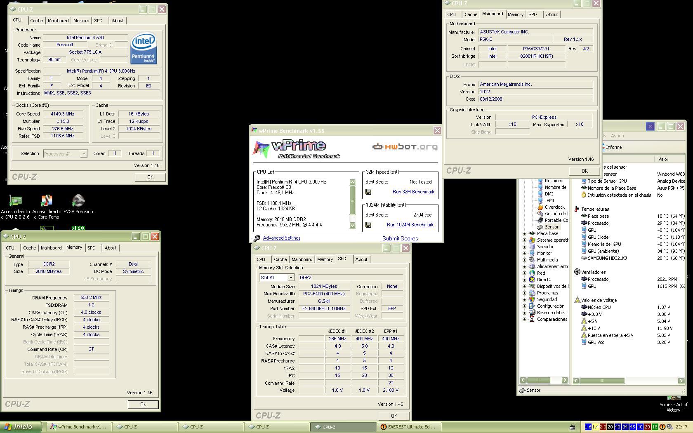
Task: Select Resumen in the EVEREST tree
Action: tap(554, 181)
